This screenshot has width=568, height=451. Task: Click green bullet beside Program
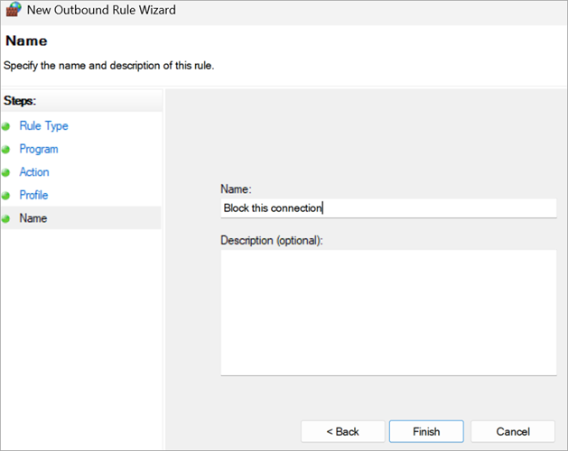click(5, 150)
